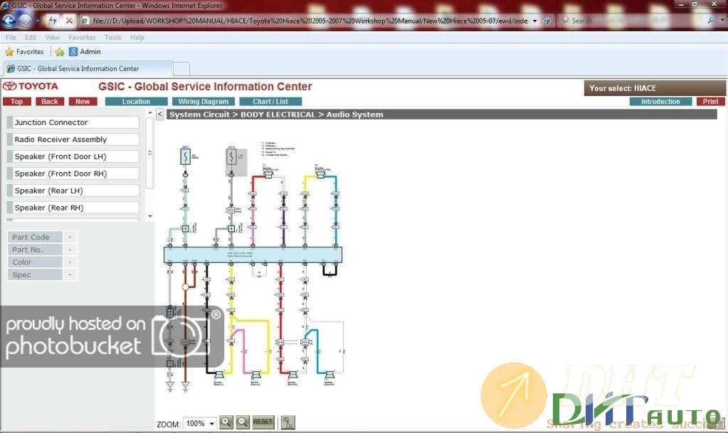Zoom in on the wiring diagram
728x433 pixels.
(x=226, y=422)
